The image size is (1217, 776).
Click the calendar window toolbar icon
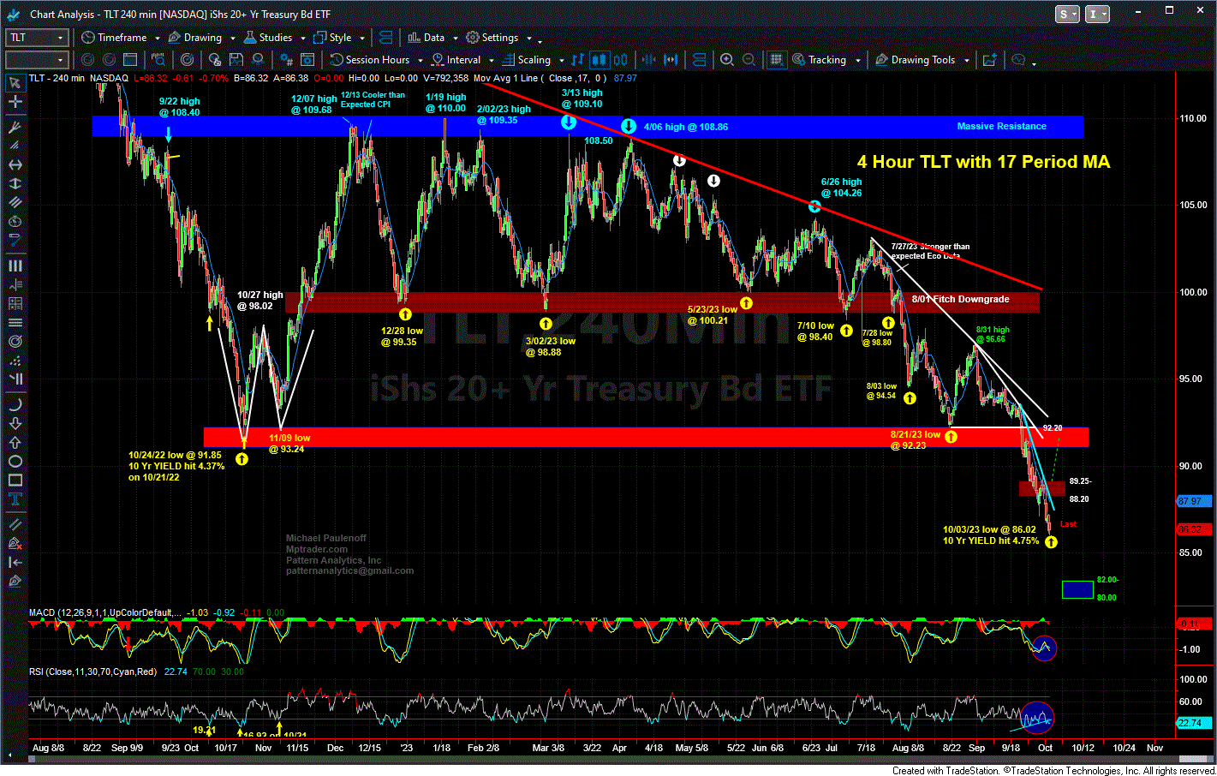tap(130, 60)
